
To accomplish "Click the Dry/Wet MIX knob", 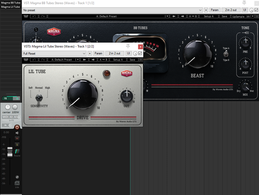I will (245, 87).
